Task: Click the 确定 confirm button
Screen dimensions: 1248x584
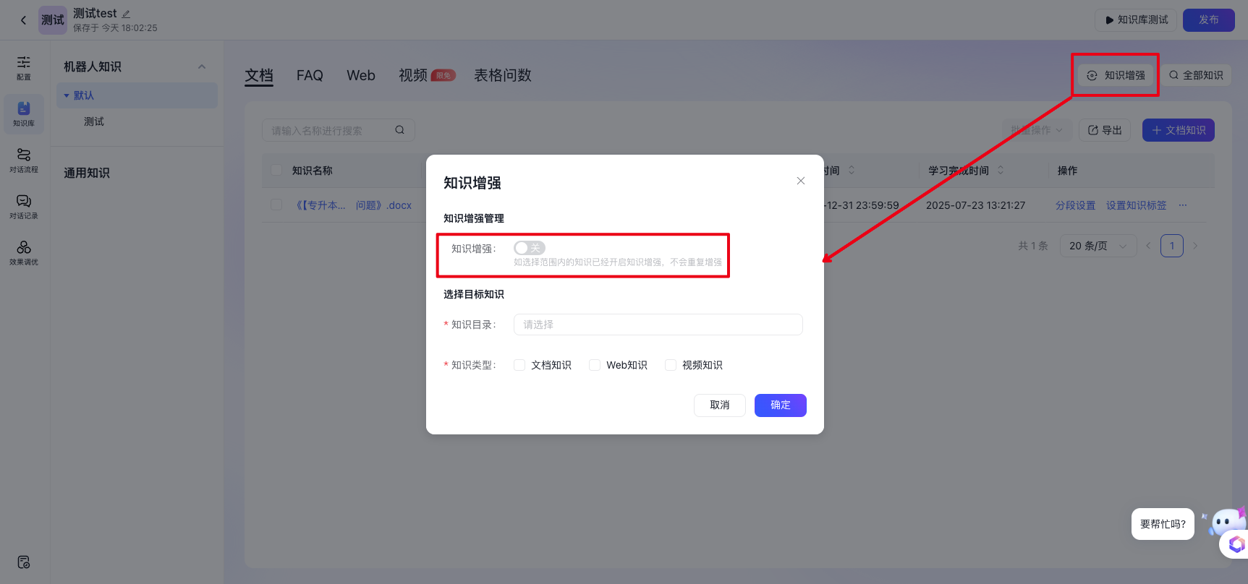Action: click(780, 405)
